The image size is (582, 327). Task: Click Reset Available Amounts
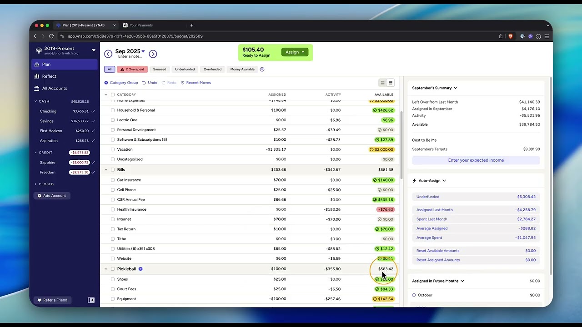(476, 251)
